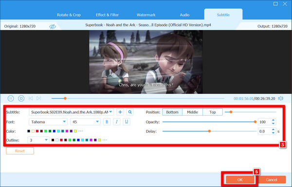Screen dimensions: 292x187
Task: Pick blue font color swatch
Action: point(54,131)
